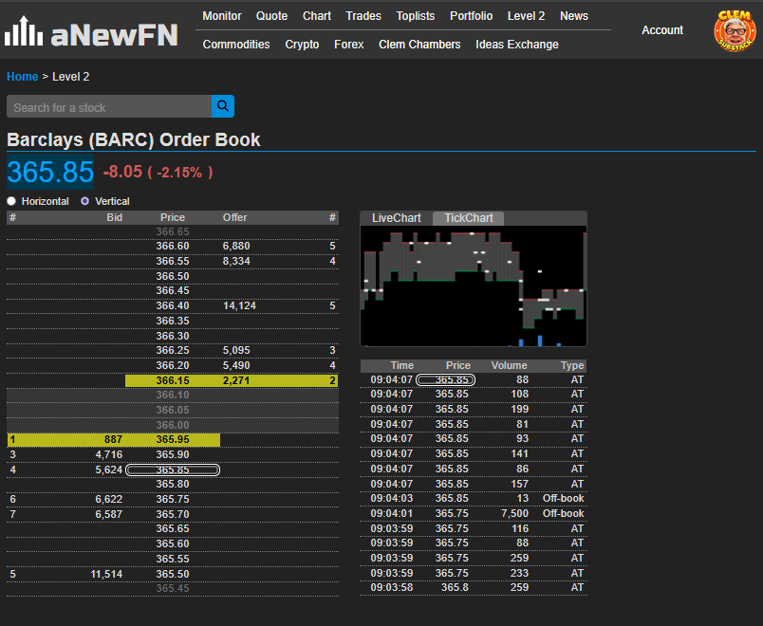Open the Clem Chambers page
763x626 pixels.
pyautogui.click(x=419, y=45)
